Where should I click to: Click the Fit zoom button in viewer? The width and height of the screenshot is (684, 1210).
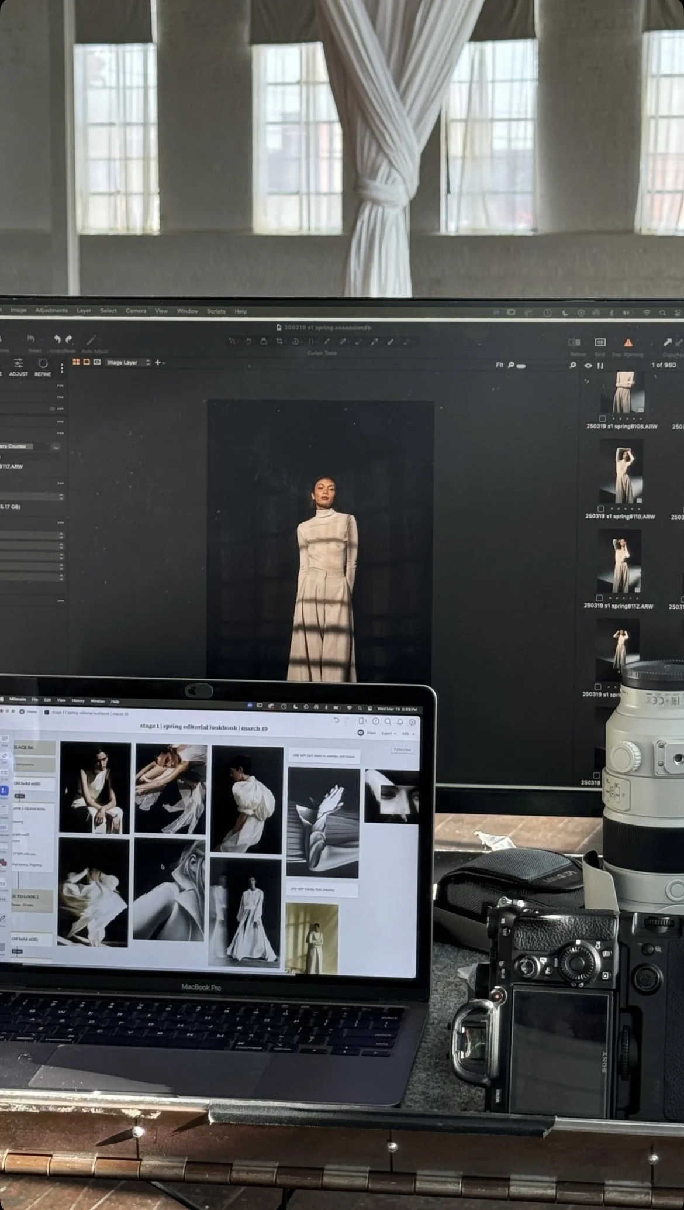click(x=499, y=365)
